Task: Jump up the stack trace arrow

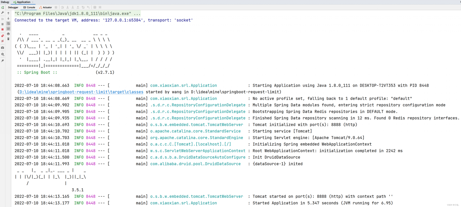Action: (x=8, y=13)
